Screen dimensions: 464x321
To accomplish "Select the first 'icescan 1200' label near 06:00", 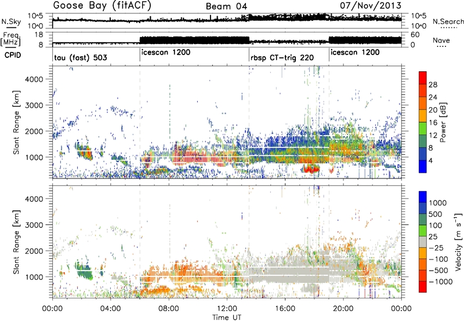I will coord(166,52).
